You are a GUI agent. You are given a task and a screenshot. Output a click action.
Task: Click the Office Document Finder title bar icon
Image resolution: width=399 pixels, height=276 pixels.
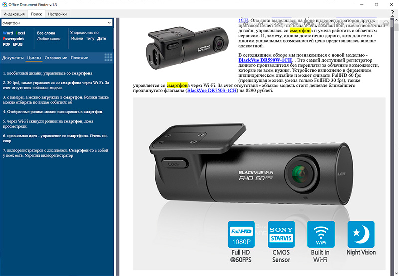click(x=4, y=4)
